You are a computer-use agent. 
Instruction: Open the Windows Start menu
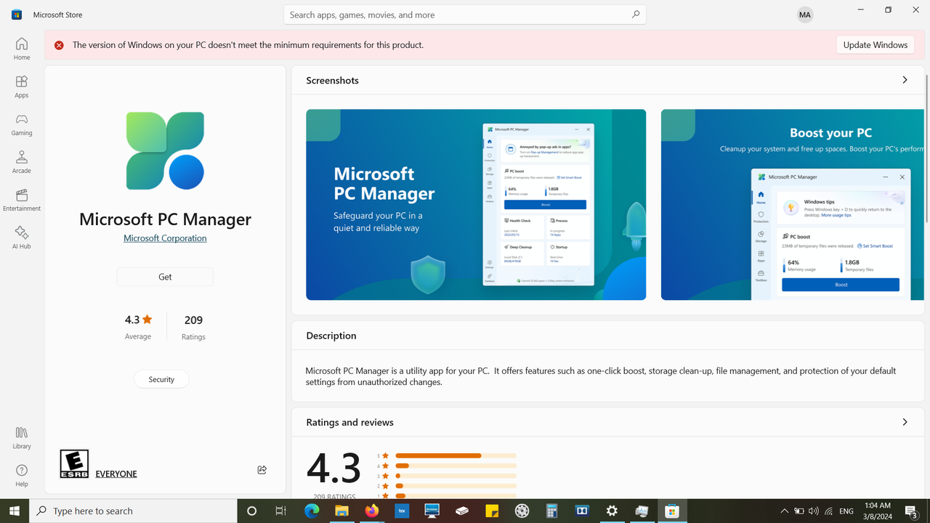coord(15,511)
